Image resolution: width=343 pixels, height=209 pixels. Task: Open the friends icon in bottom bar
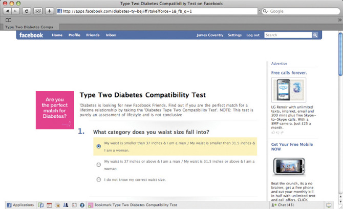(x=66, y=205)
